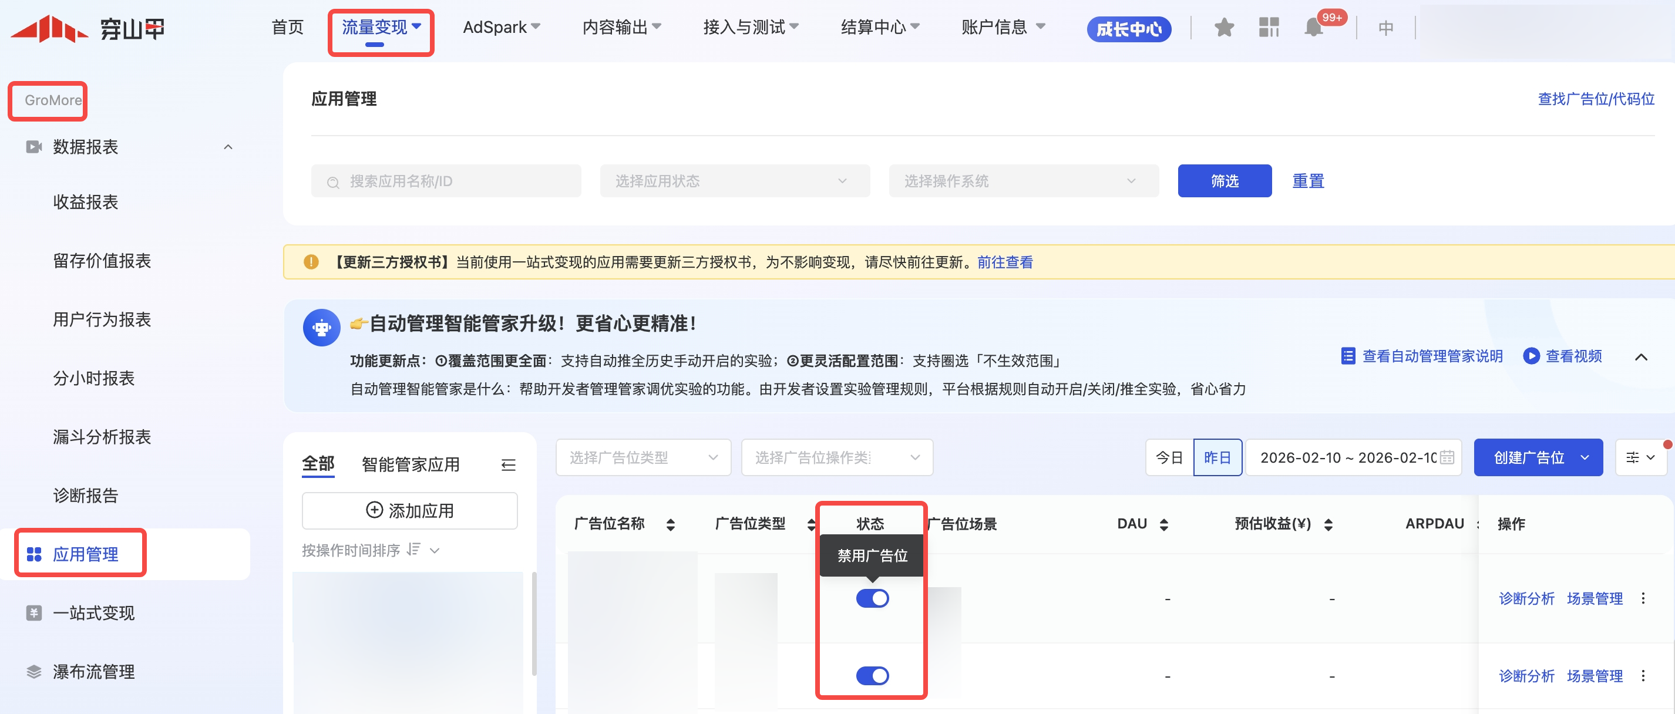Open the 选择广告位类型 dropdown
This screenshot has width=1675, height=714.
[x=643, y=457]
